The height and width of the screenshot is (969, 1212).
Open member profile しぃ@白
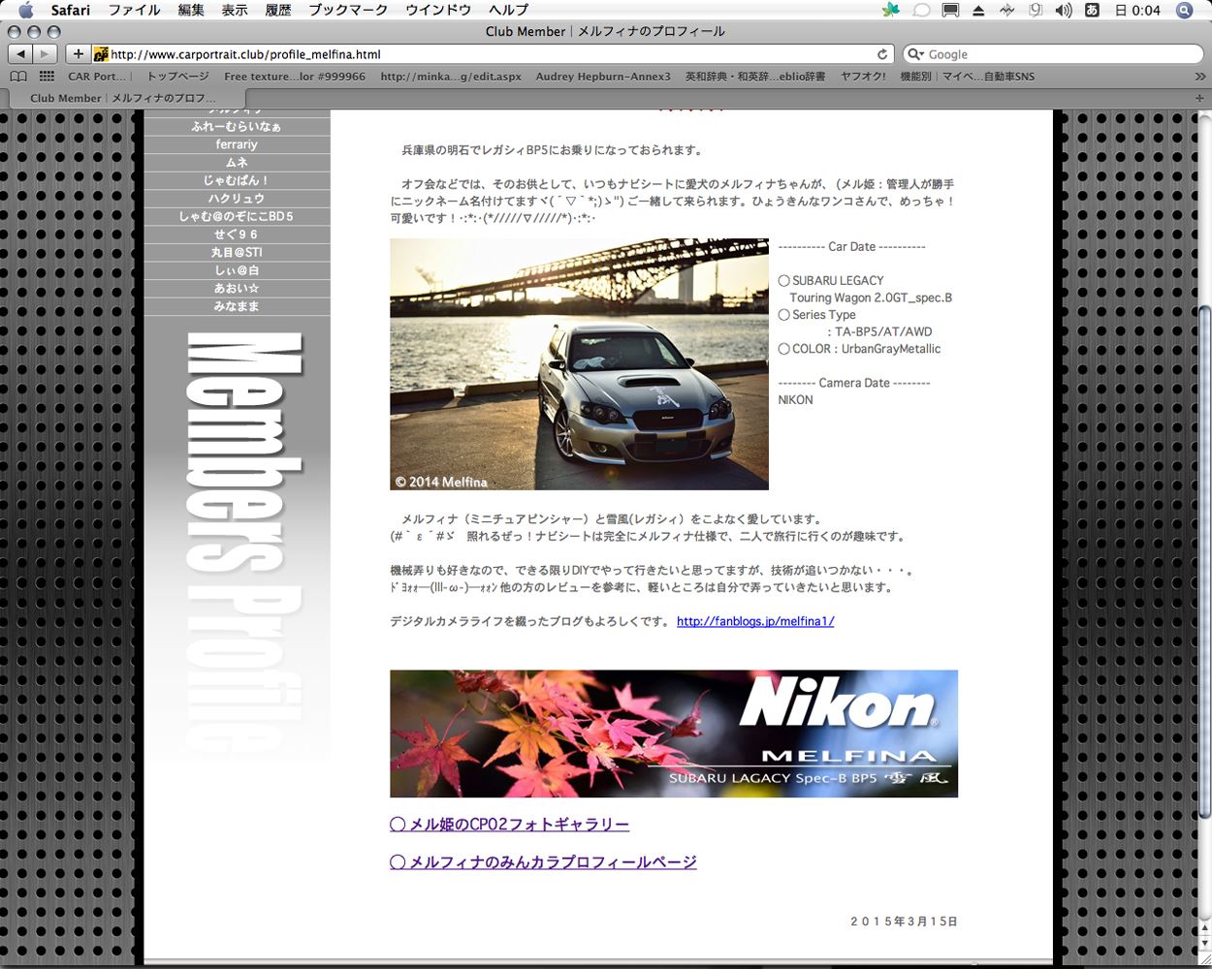point(237,270)
